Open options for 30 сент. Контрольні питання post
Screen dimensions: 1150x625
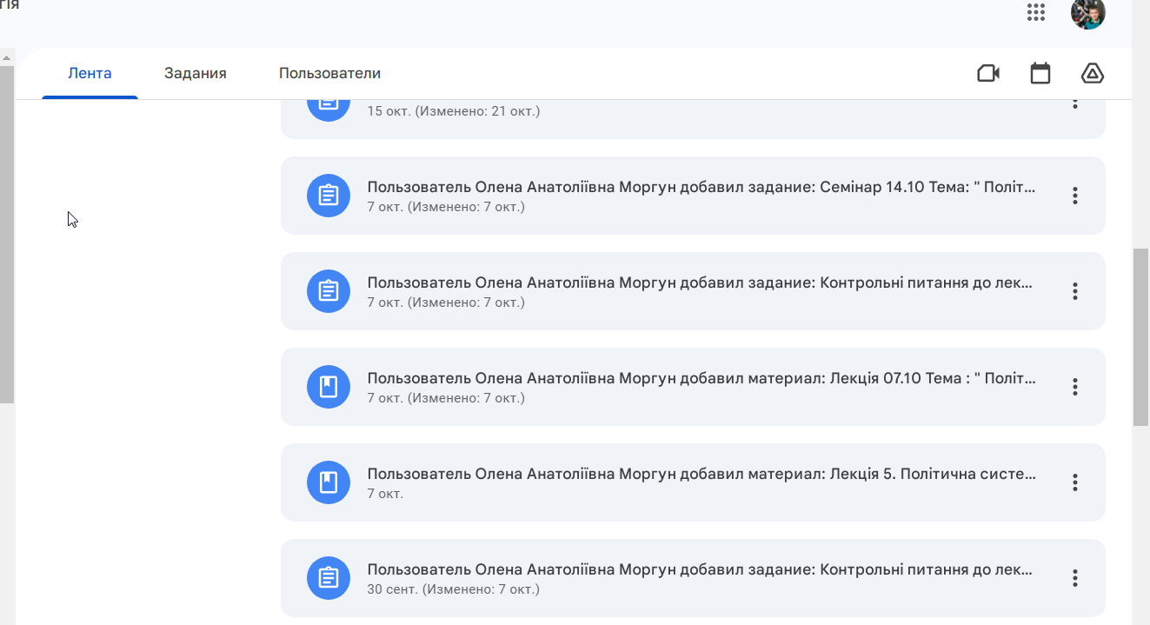point(1075,578)
